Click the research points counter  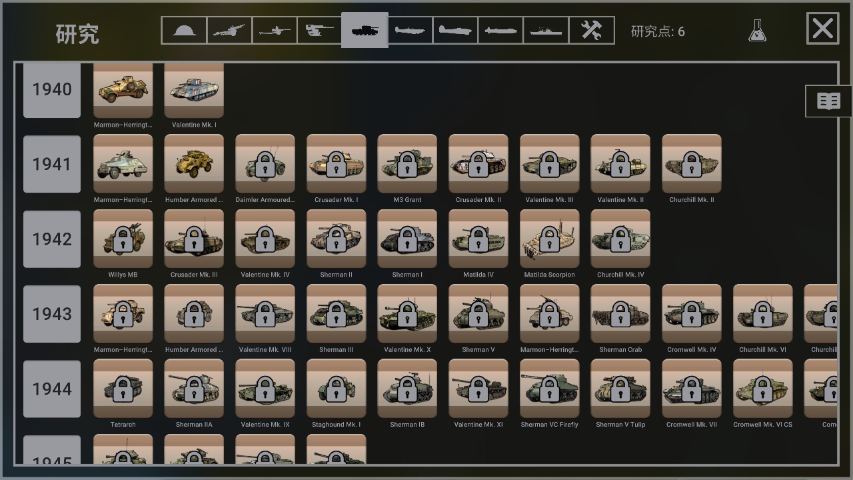tap(658, 31)
